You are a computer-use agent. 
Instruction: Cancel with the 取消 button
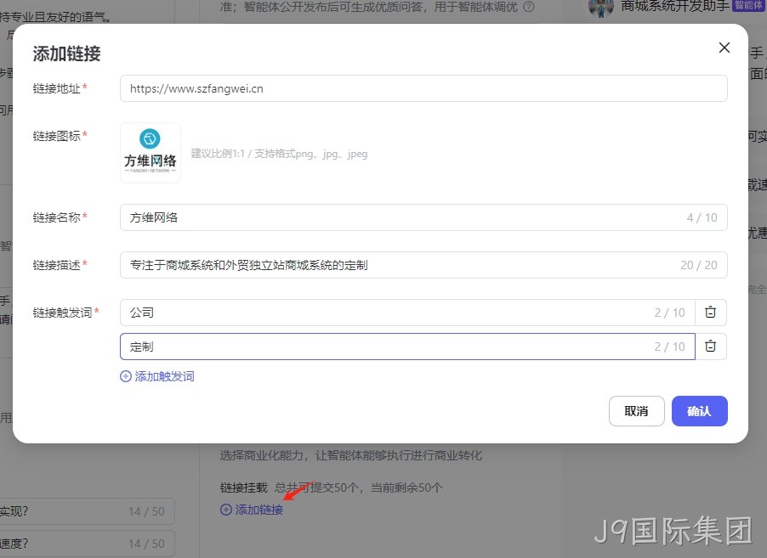[636, 411]
